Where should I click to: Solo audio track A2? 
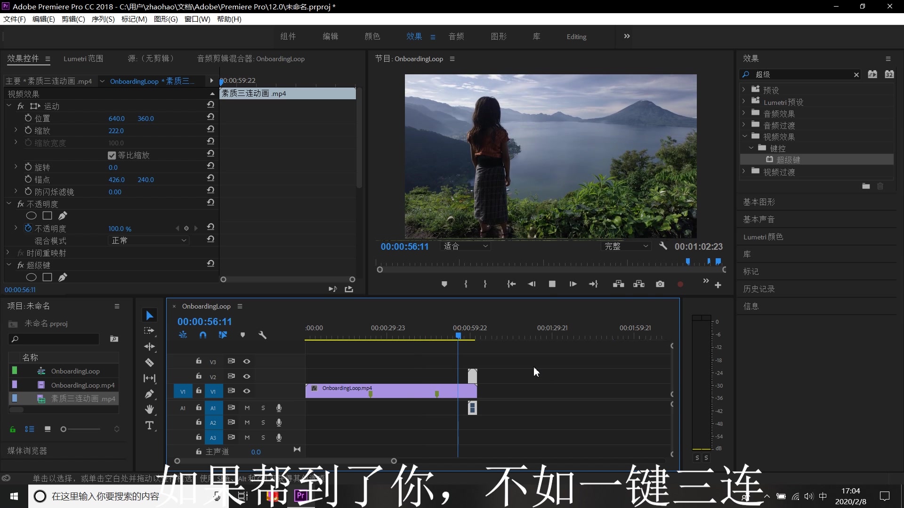(263, 422)
